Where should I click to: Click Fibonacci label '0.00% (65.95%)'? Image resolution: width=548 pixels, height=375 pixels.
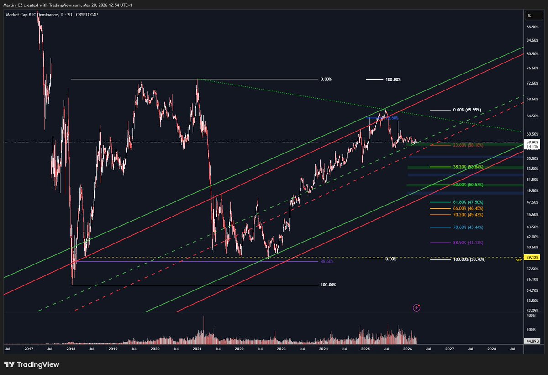click(x=467, y=110)
